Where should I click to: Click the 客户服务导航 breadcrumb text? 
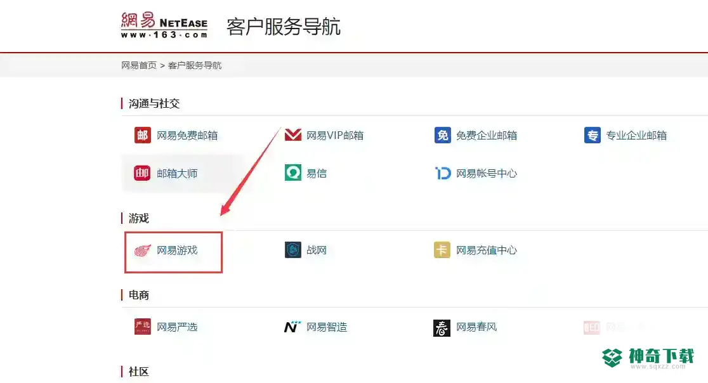point(195,65)
